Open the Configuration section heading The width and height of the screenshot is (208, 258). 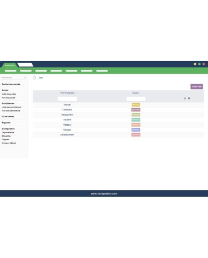point(8,128)
